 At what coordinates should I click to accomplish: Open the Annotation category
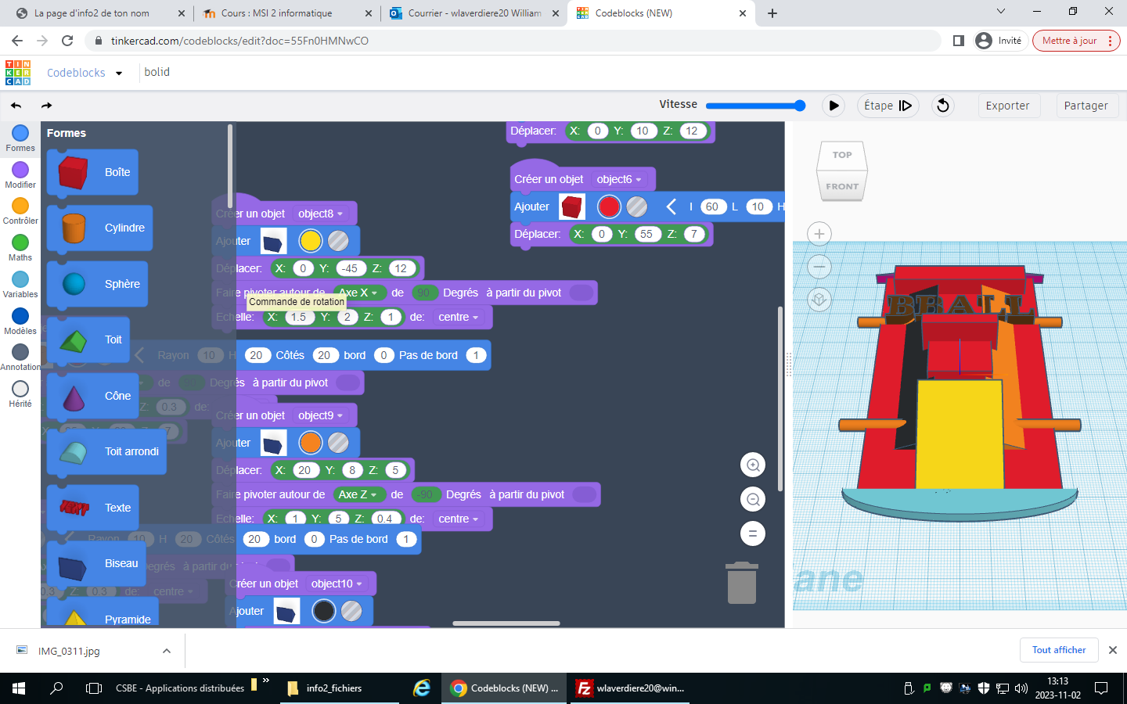coord(20,357)
